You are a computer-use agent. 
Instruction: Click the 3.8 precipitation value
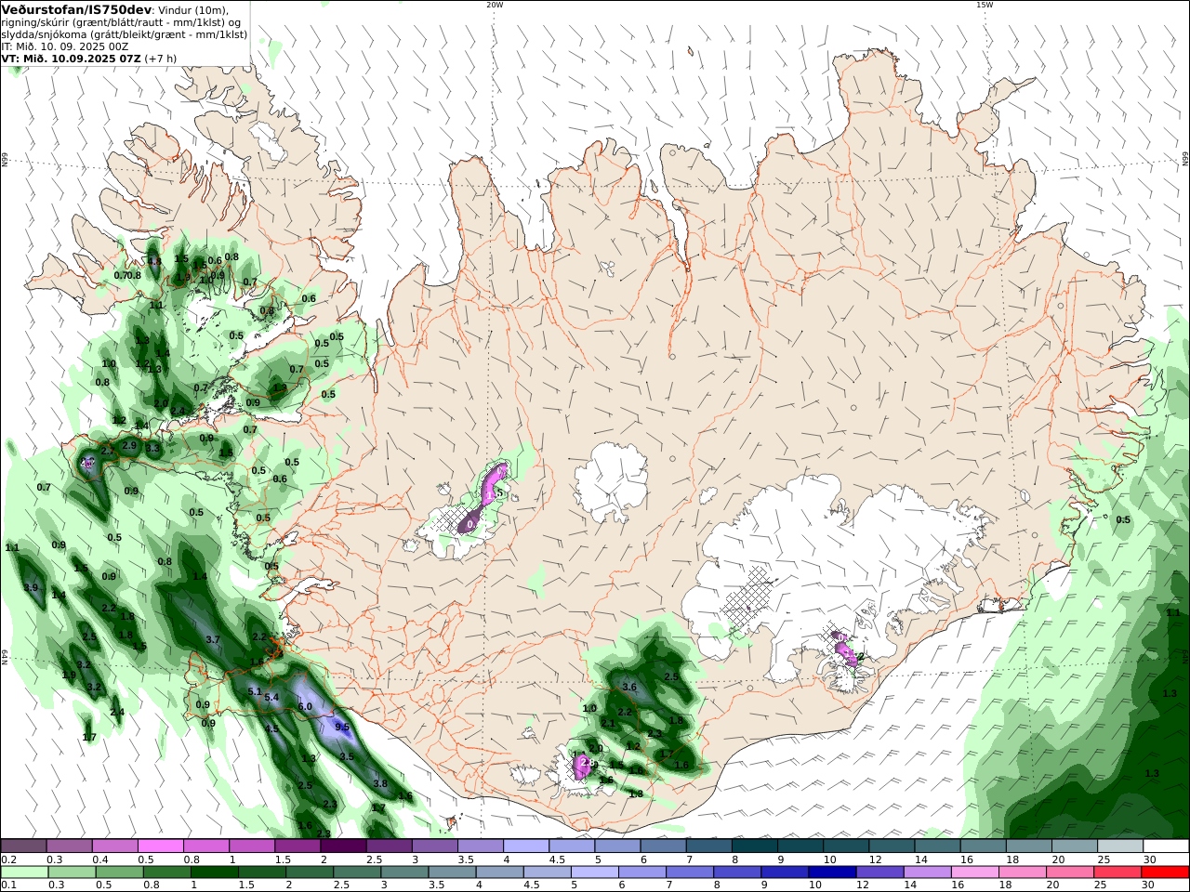pyautogui.click(x=379, y=784)
